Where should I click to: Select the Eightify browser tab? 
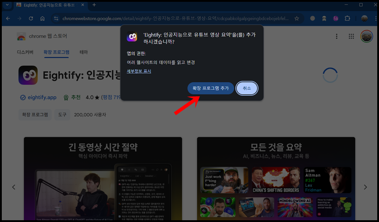click(x=50, y=5)
